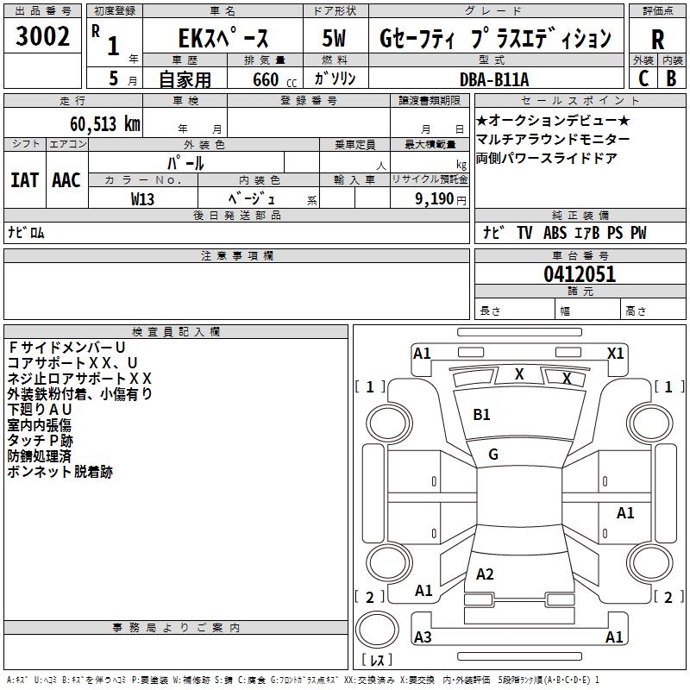Click エアB in the equipment list
Viewport: 690px width, 690px height.
587,232
